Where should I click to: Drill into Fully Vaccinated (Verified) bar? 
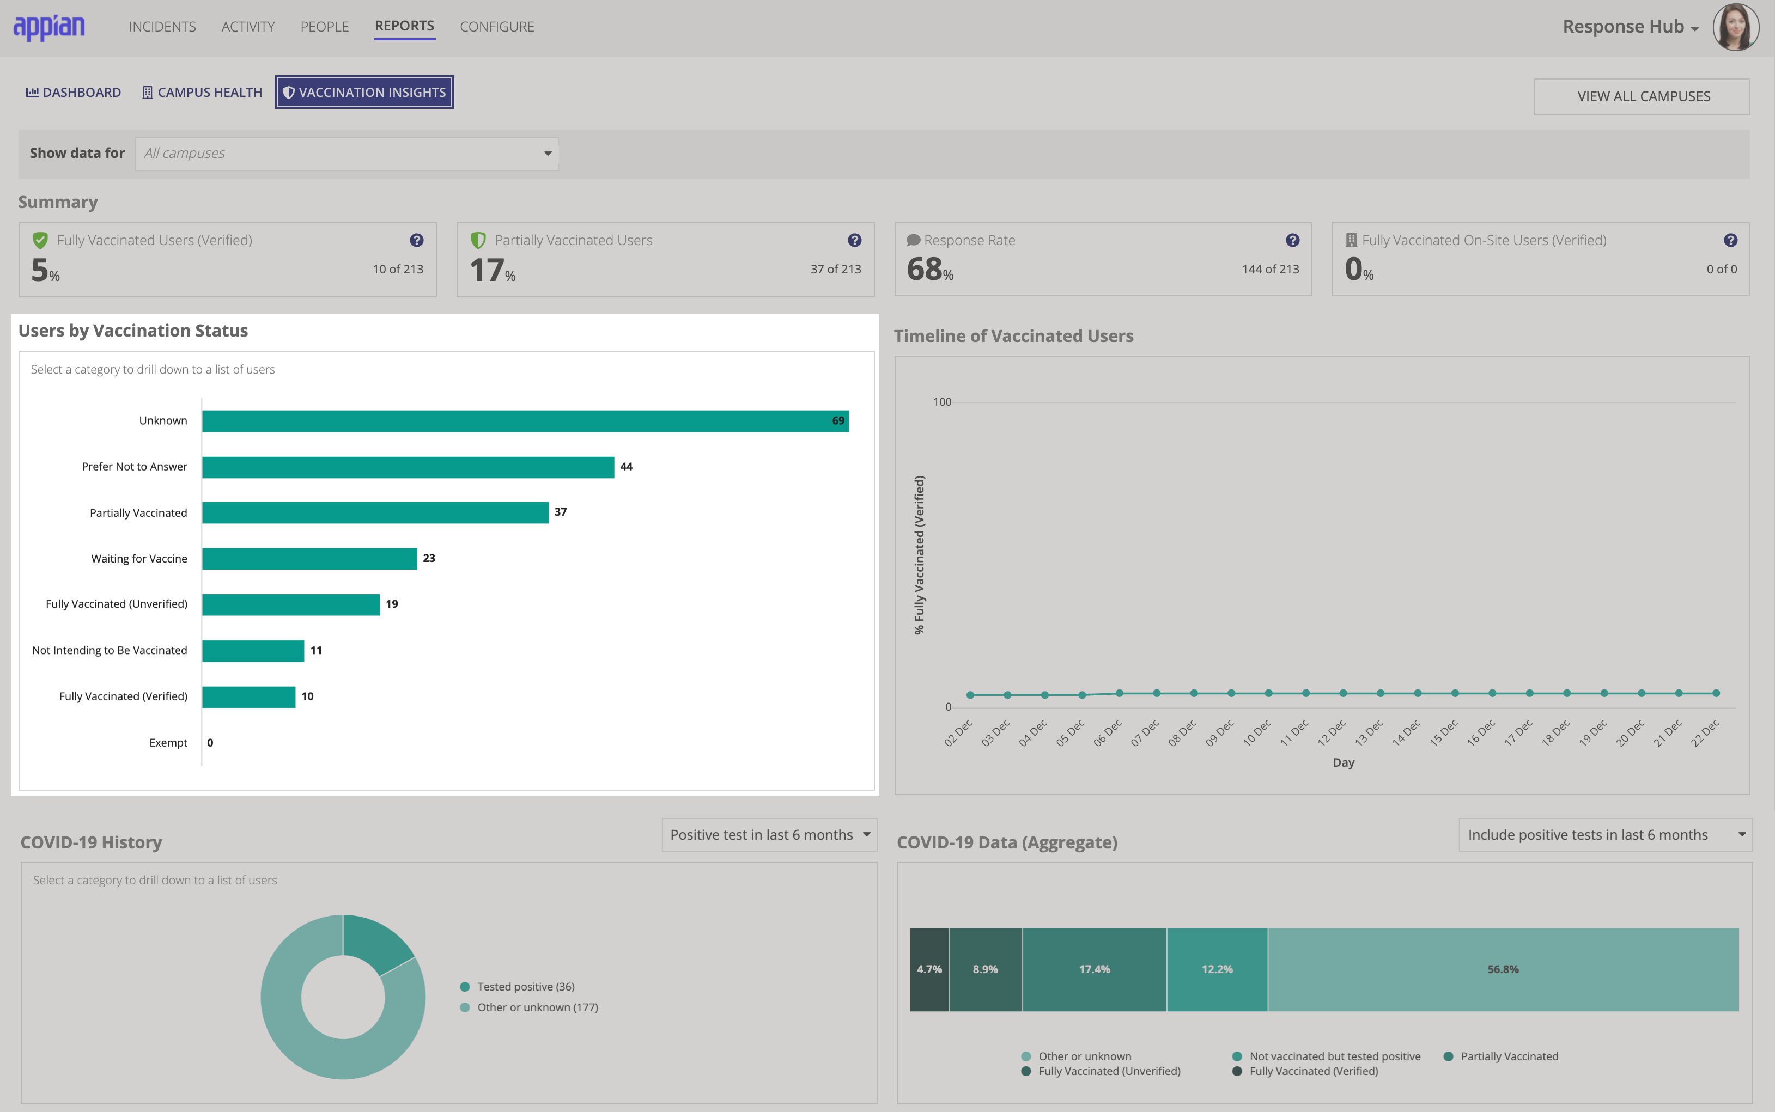[x=248, y=697]
